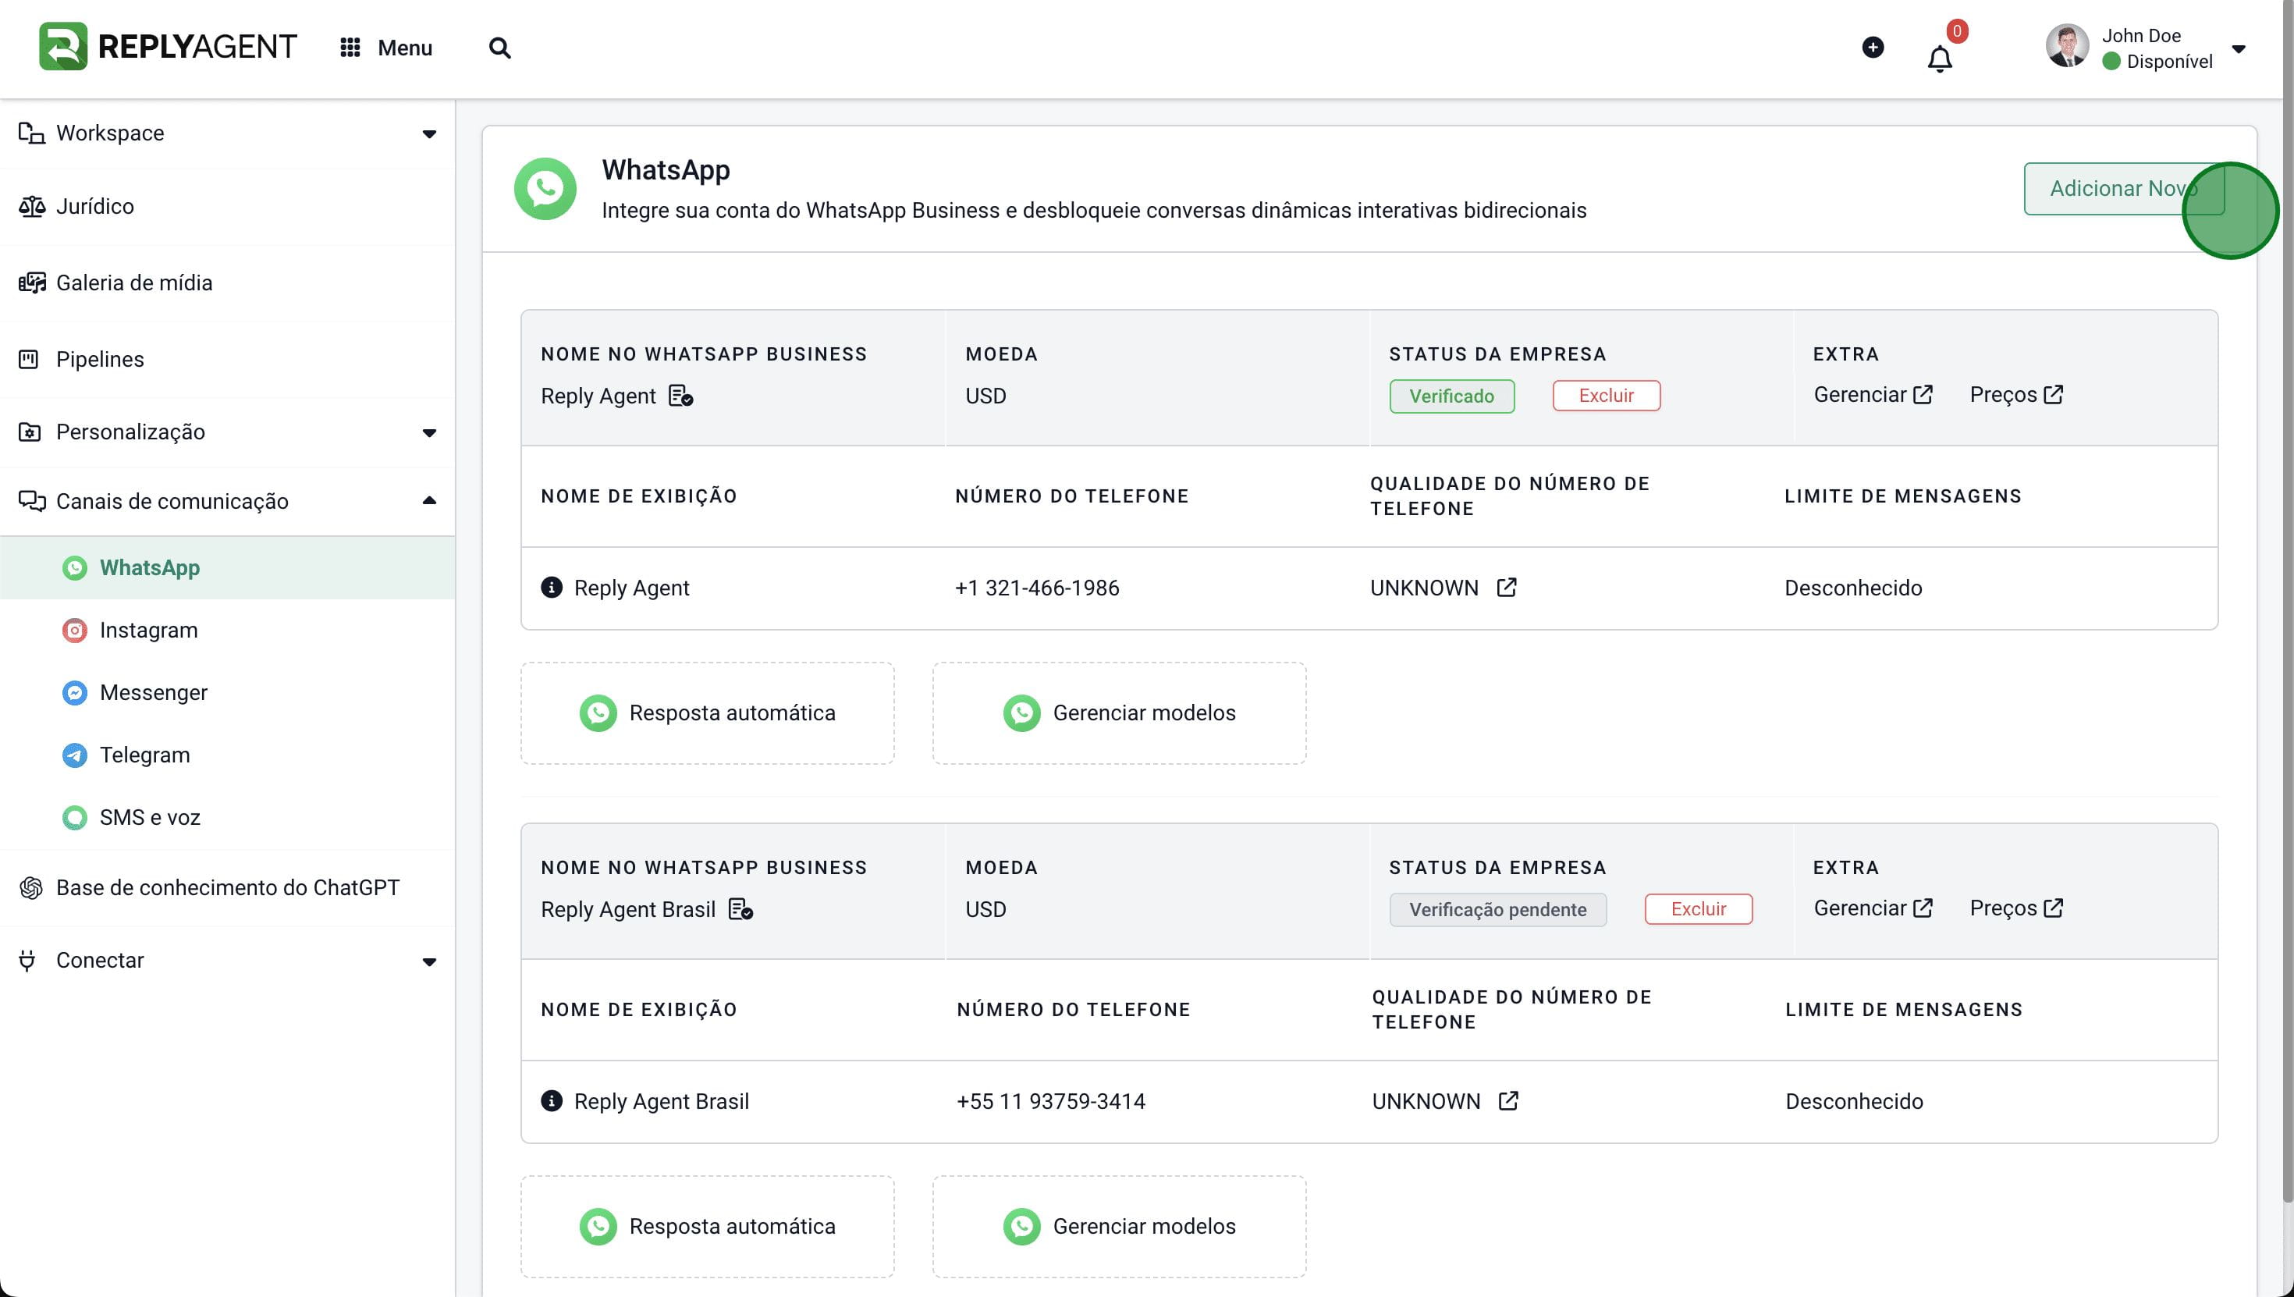Viewport: 2294px width, 1297px height.
Task: Open Base de conhecimento do ChatGPT
Action: [x=228, y=887]
